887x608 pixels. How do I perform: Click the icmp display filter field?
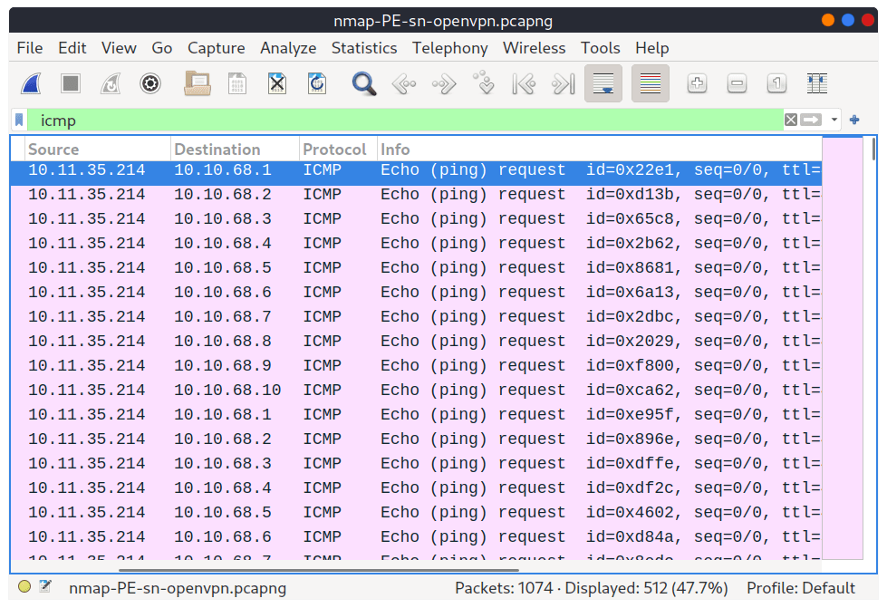(405, 120)
